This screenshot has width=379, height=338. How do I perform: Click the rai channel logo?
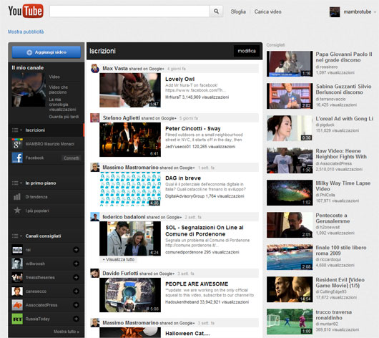click(17, 250)
